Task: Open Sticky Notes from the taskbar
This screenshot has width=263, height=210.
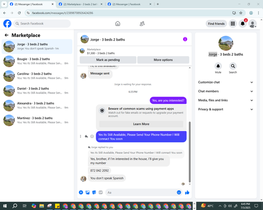Action: point(57,206)
